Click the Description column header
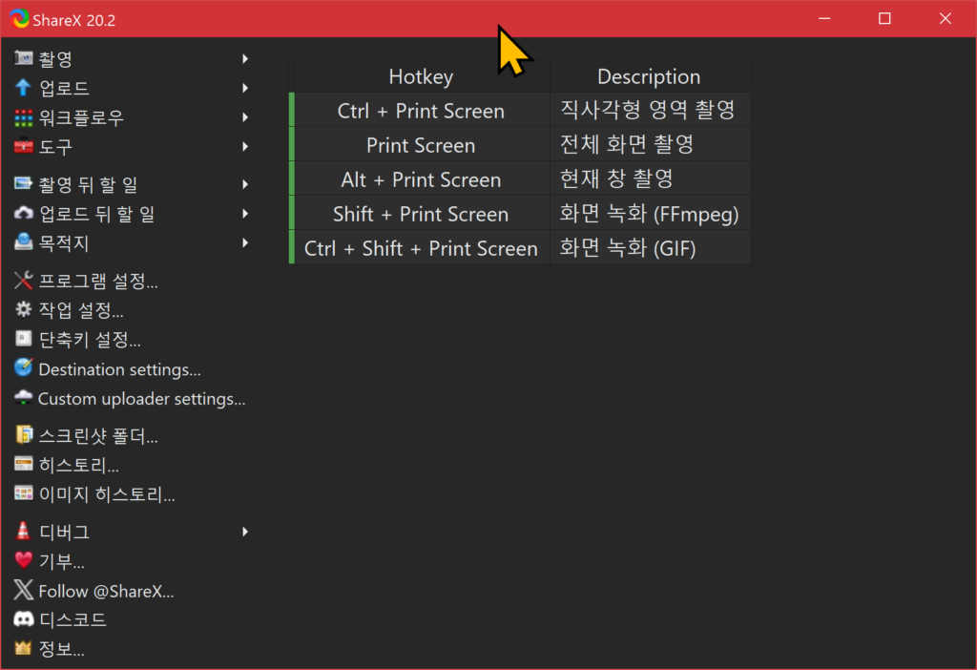The height and width of the screenshot is (670, 977). click(649, 76)
